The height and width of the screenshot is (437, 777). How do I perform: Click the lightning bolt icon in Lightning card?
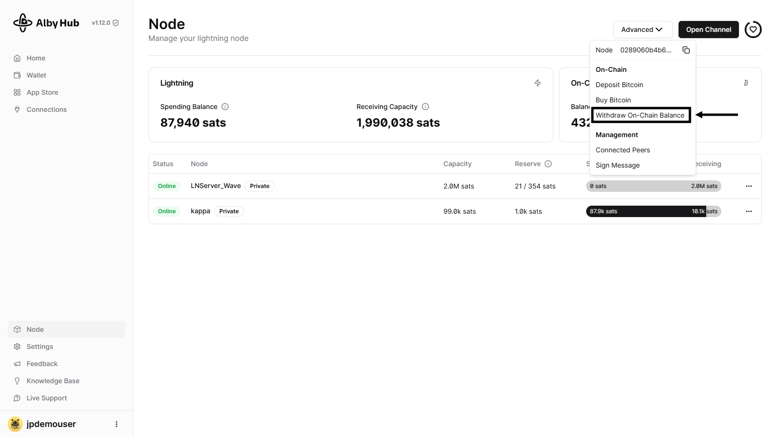coord(538,83)
